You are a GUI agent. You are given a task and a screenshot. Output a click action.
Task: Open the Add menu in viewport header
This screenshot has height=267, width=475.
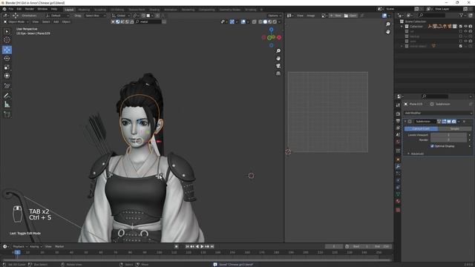click(56, 22)
